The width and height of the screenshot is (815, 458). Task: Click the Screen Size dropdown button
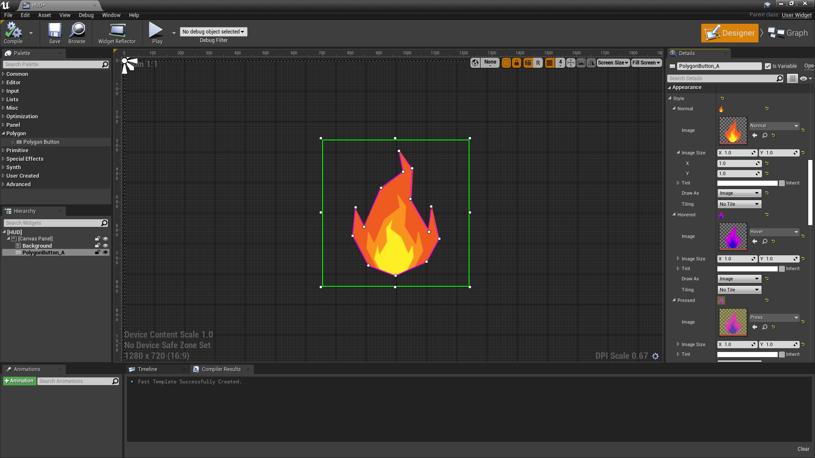point(613,62)
